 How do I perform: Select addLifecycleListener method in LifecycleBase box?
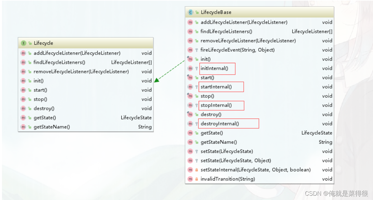pos(244,22)
